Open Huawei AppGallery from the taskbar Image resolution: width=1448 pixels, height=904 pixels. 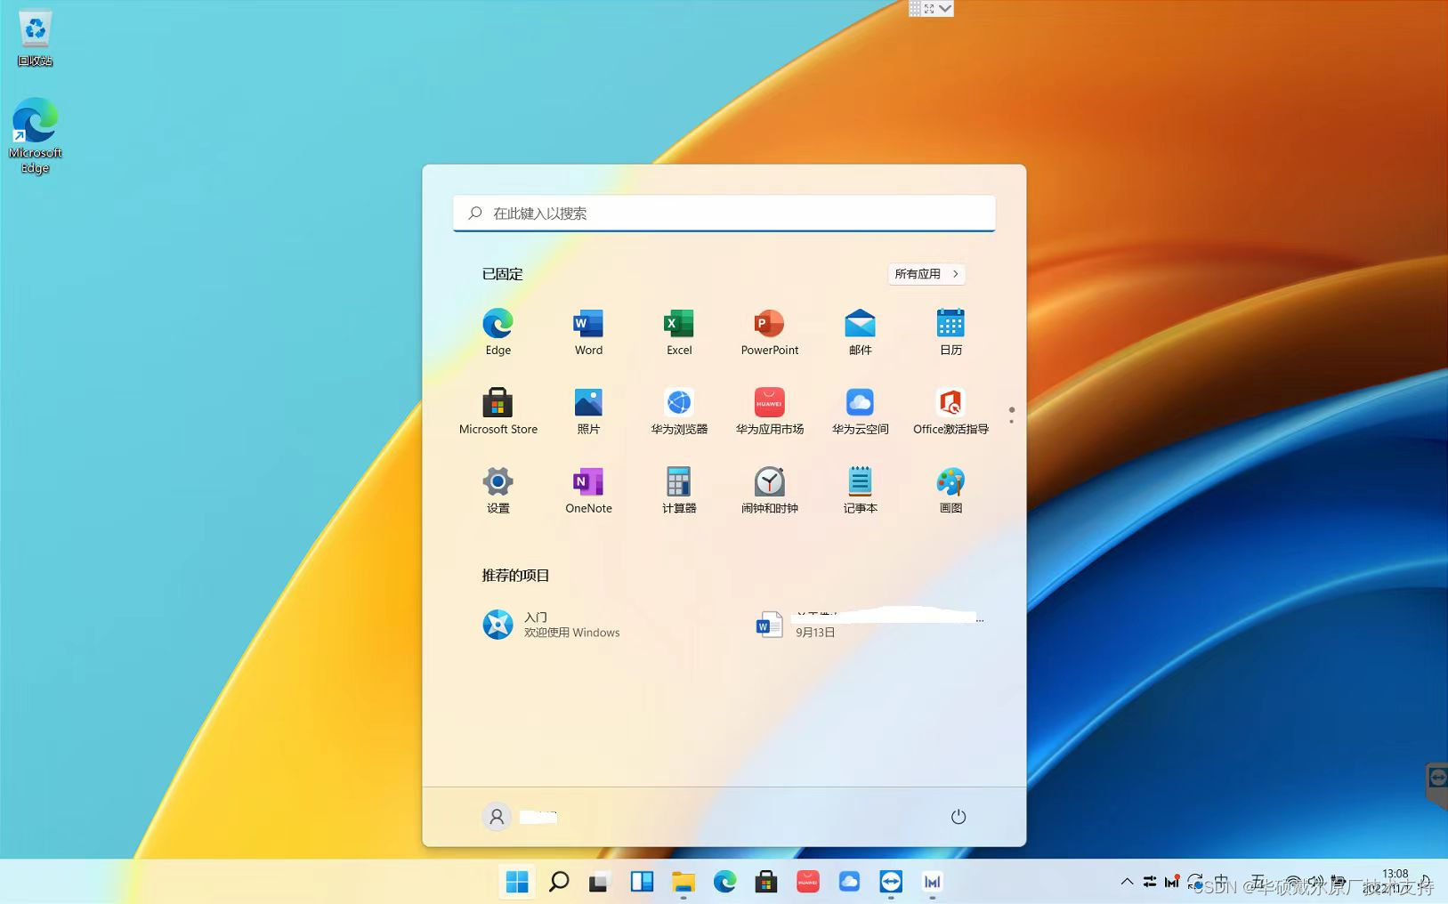(x=807, y=882)
